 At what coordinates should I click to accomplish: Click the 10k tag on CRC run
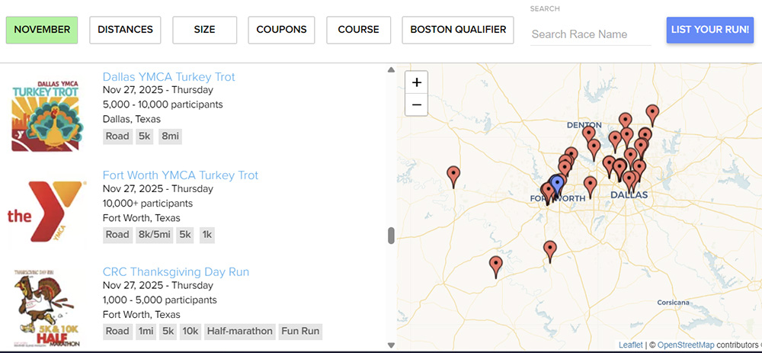click(190, 331)
